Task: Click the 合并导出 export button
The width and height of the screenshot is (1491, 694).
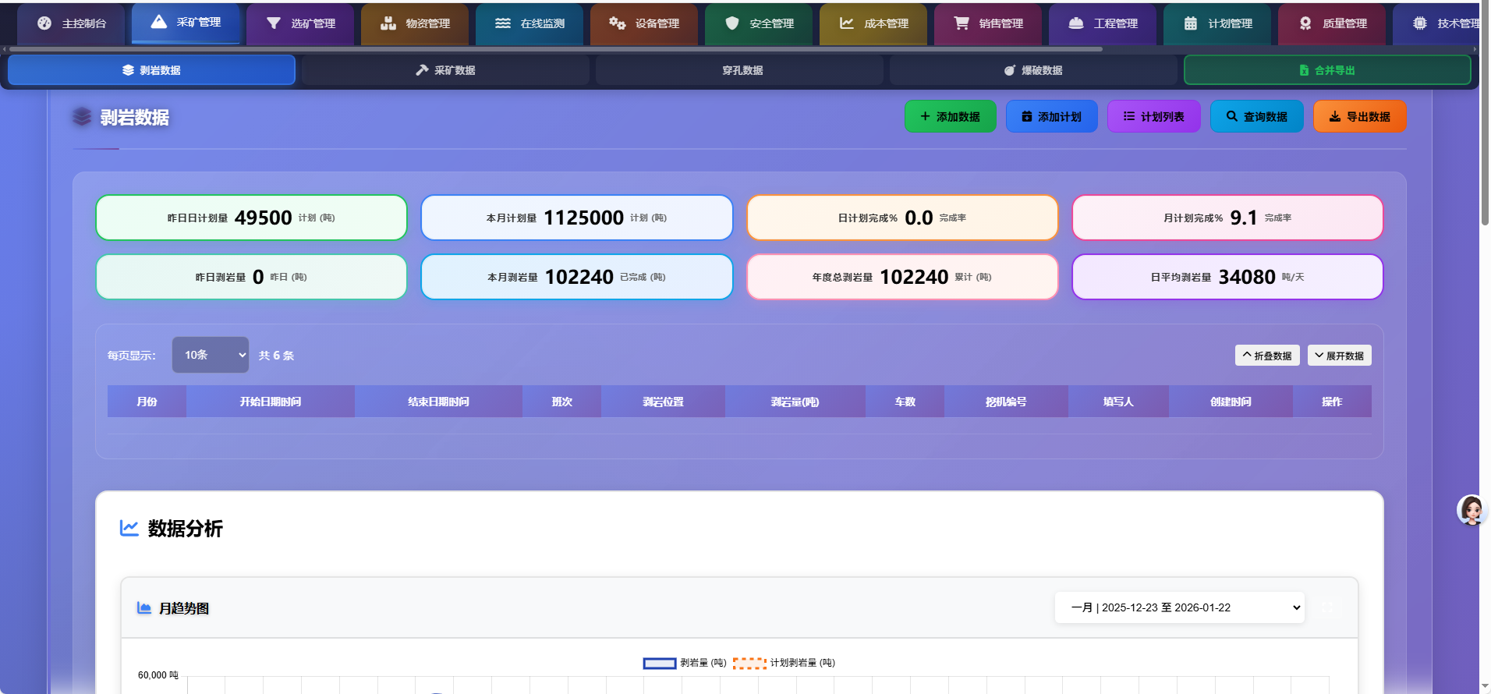Action: point(1326,70)
